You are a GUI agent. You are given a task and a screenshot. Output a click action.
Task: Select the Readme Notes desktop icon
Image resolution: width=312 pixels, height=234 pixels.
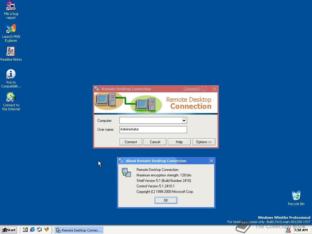pyautogui.click(x=11, y=54)
